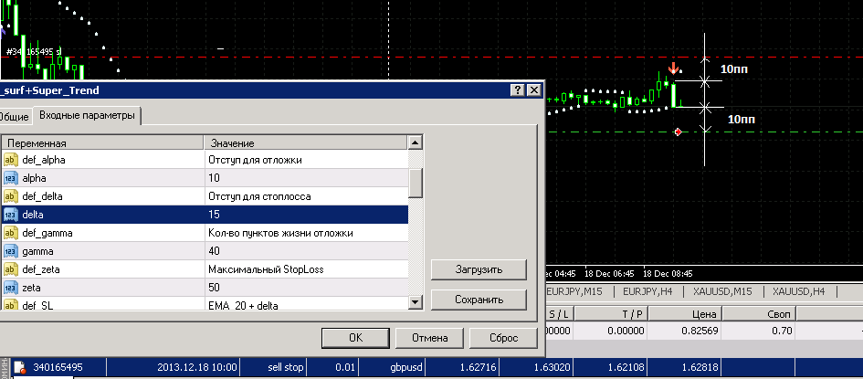
Task: Click the gamma numeric variable icon
Action: coord(10,251)
